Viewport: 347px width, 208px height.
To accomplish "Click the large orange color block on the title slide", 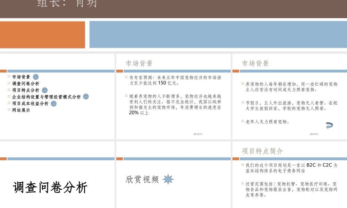I will pos(42,34).
